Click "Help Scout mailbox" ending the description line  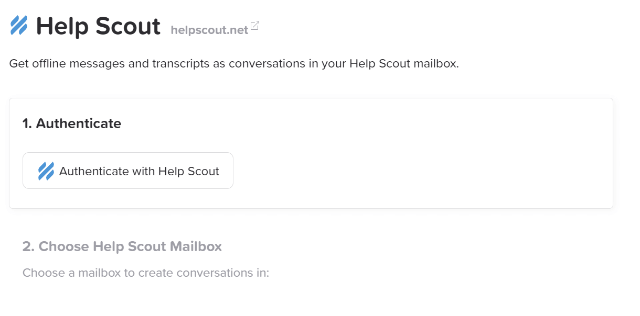coord(404,64)
